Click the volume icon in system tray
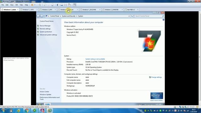Image resolution: width=201 pixels, height=113 pixels. click(x=181, y=110)
